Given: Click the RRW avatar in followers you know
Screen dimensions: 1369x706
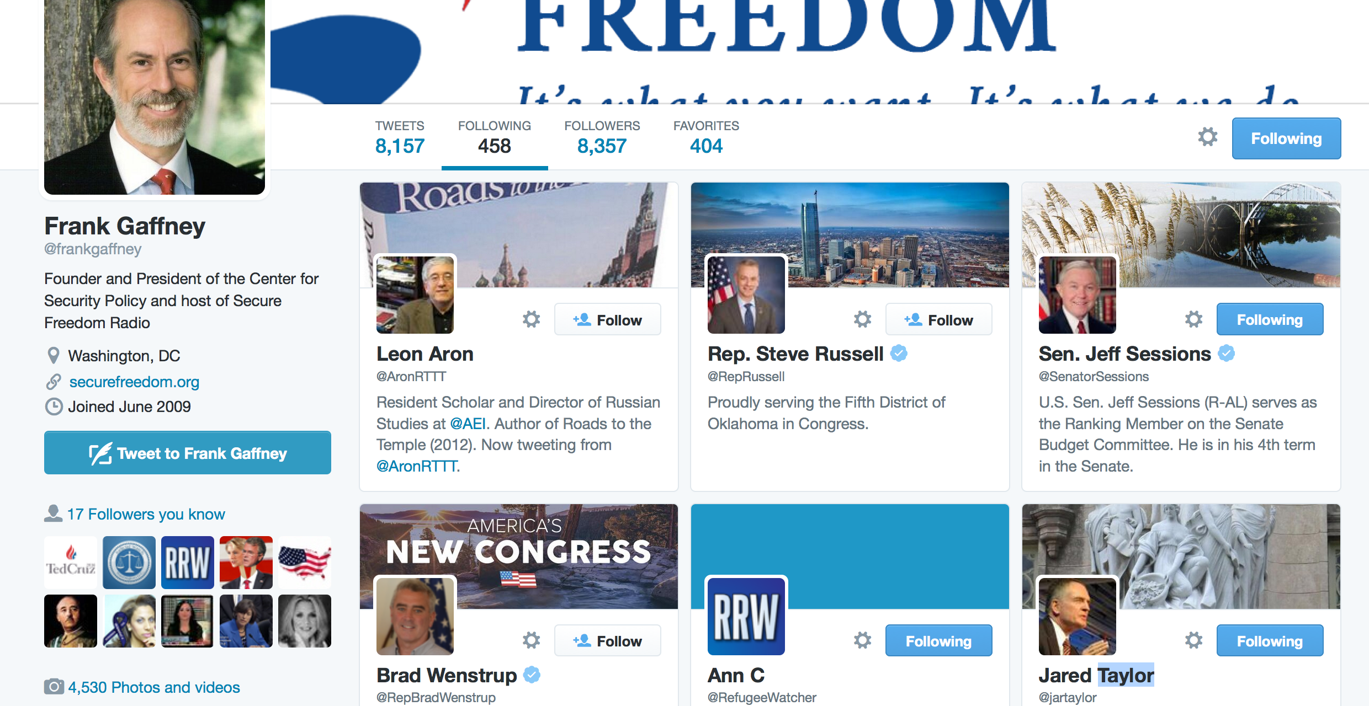Looking at the screenshot, I should [188, 563].
